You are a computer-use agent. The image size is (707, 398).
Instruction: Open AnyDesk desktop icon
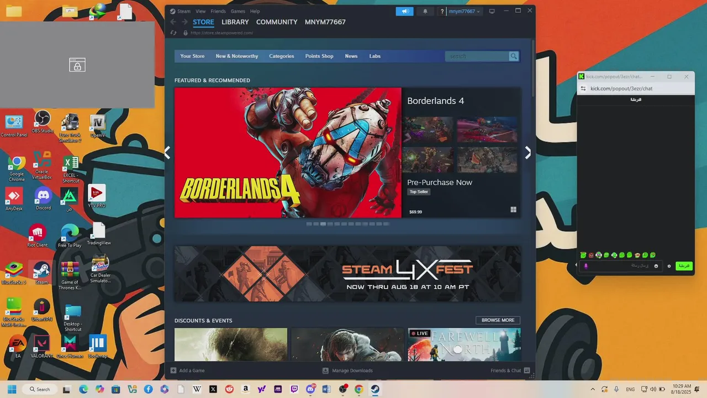(14, 200)
